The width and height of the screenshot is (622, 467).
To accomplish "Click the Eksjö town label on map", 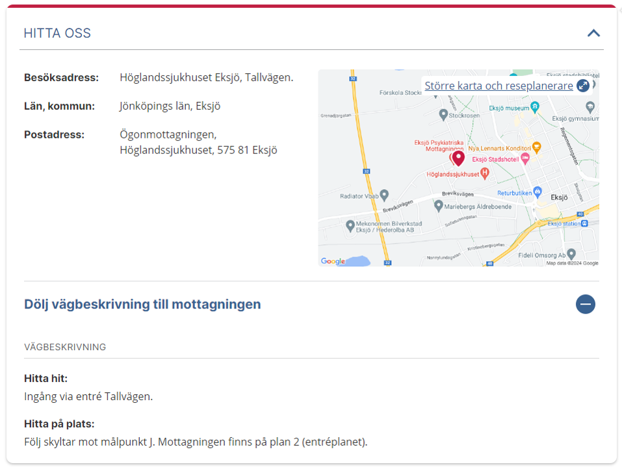I will pos(559,197).
